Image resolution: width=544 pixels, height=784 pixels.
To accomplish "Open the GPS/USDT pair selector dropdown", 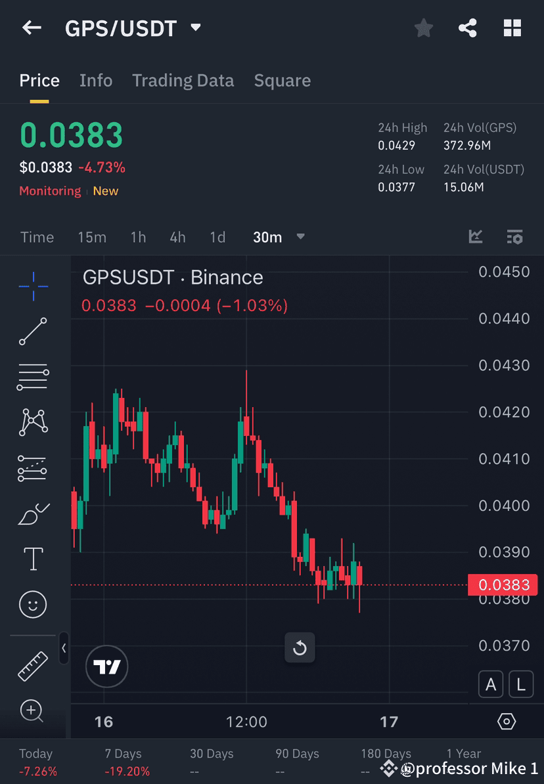I will click(195, 28).
